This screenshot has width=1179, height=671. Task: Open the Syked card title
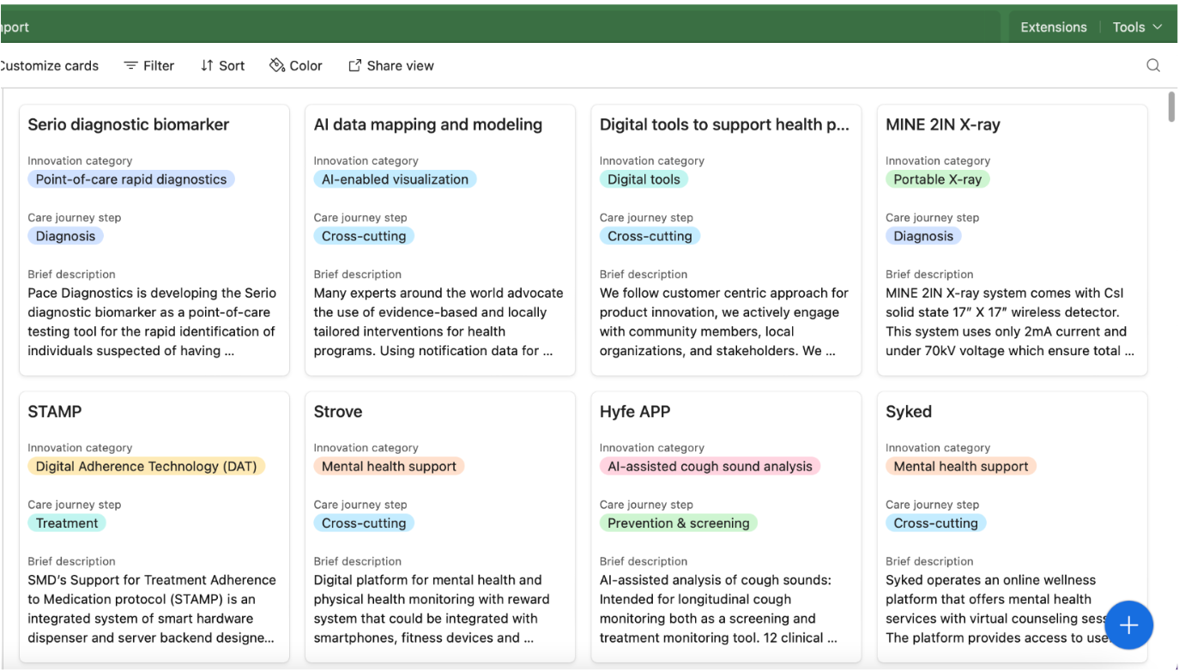909,412
